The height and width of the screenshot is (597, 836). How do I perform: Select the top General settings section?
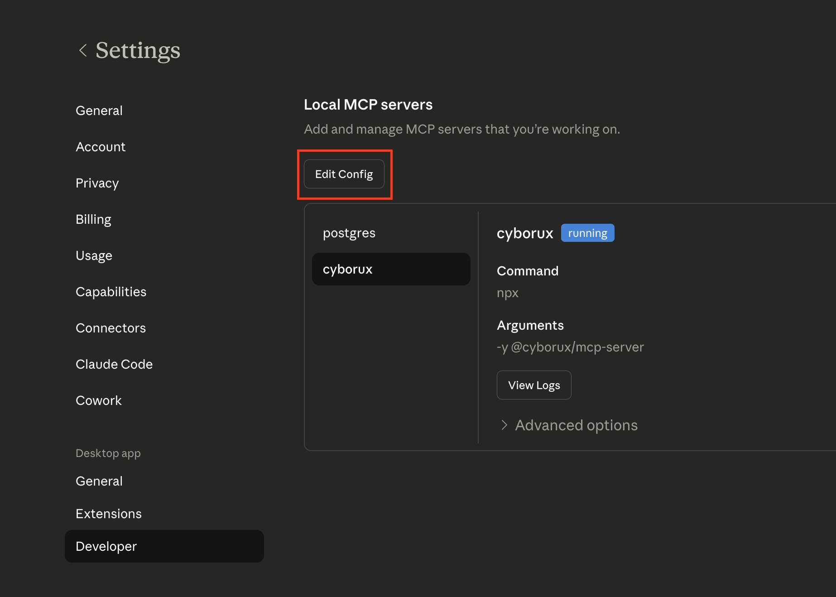tap(99, 110)
